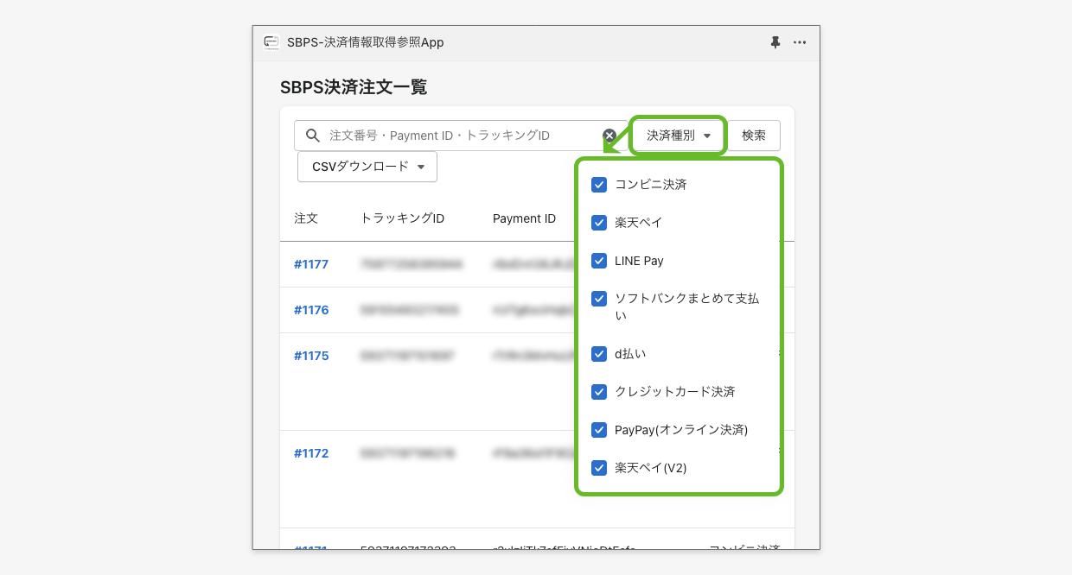Uncheck the 楽天ペイ checkbox

click(x=599, y=223)
